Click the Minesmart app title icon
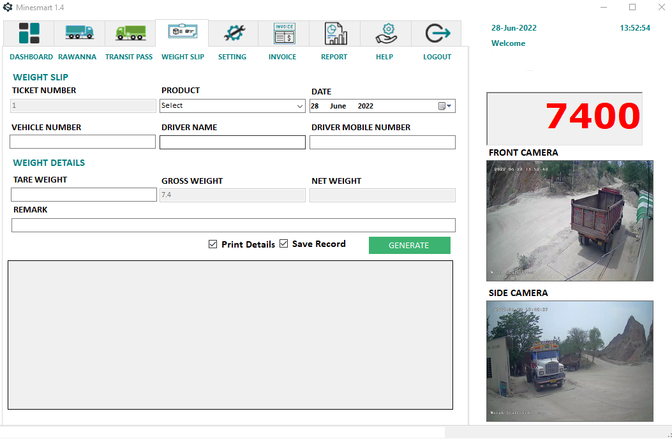 8,7
